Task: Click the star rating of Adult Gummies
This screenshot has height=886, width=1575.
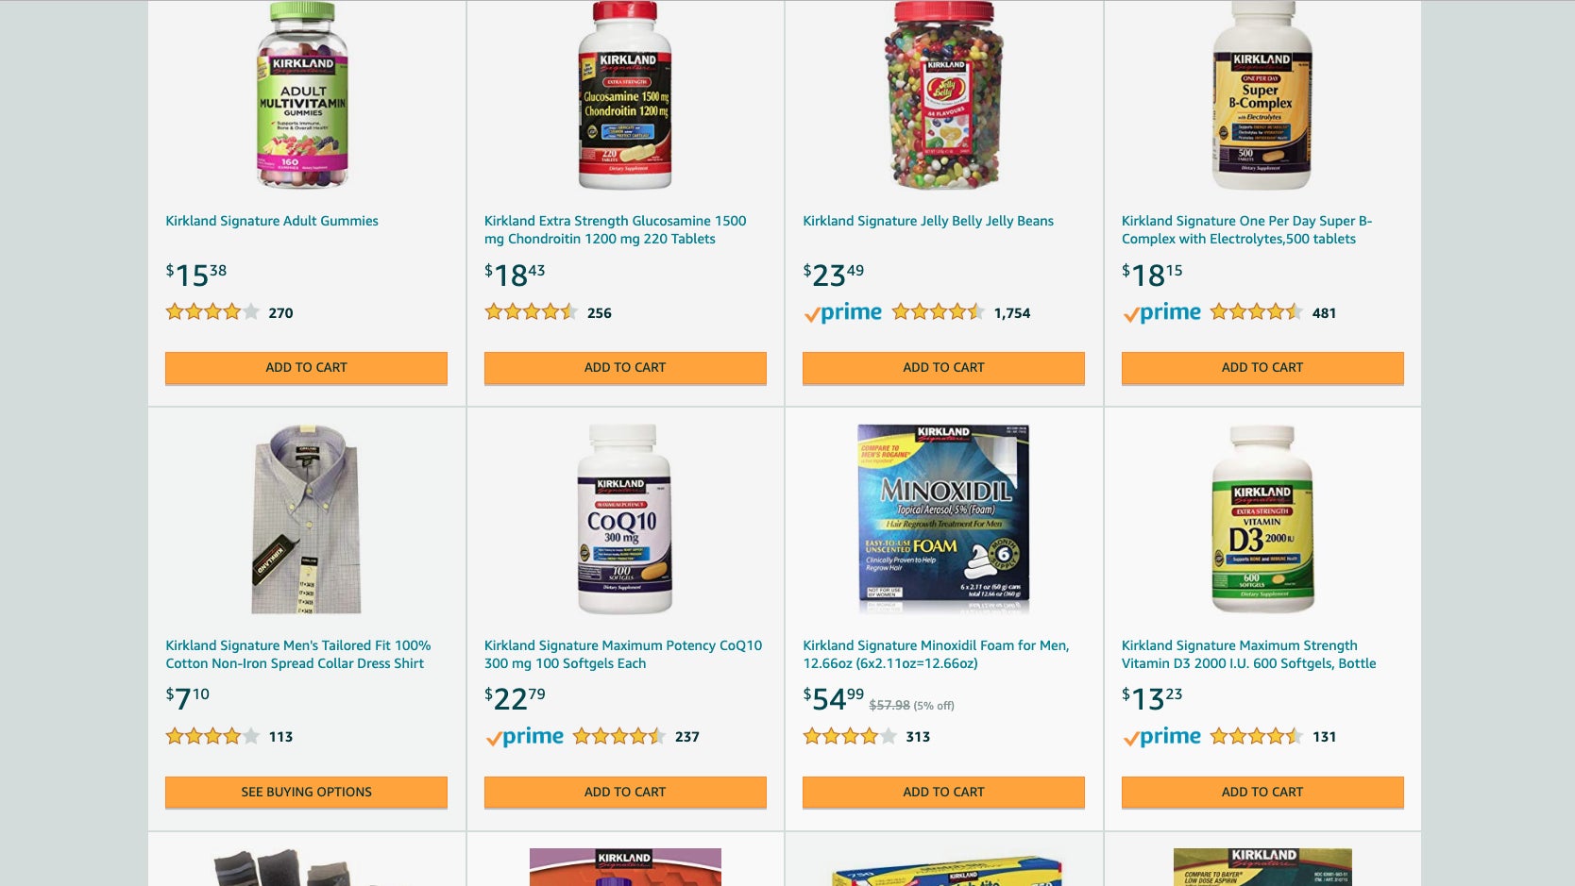Action: [x=212, y=312]
